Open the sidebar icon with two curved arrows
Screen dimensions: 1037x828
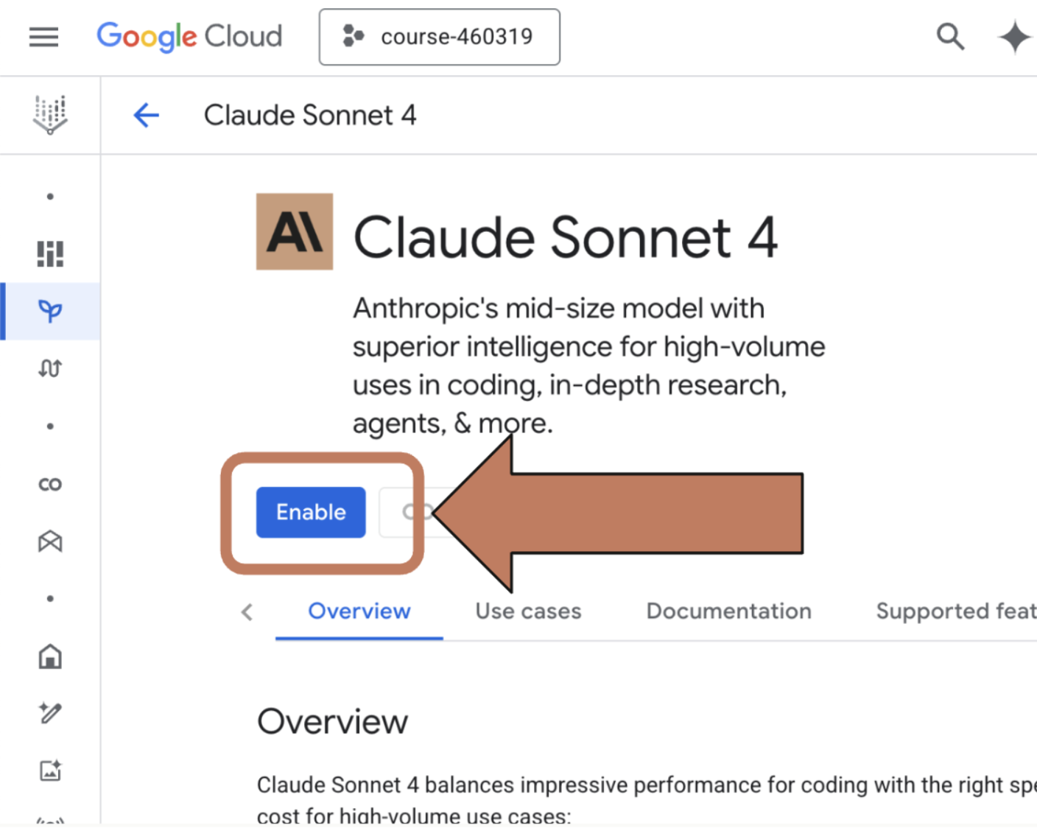50,368
